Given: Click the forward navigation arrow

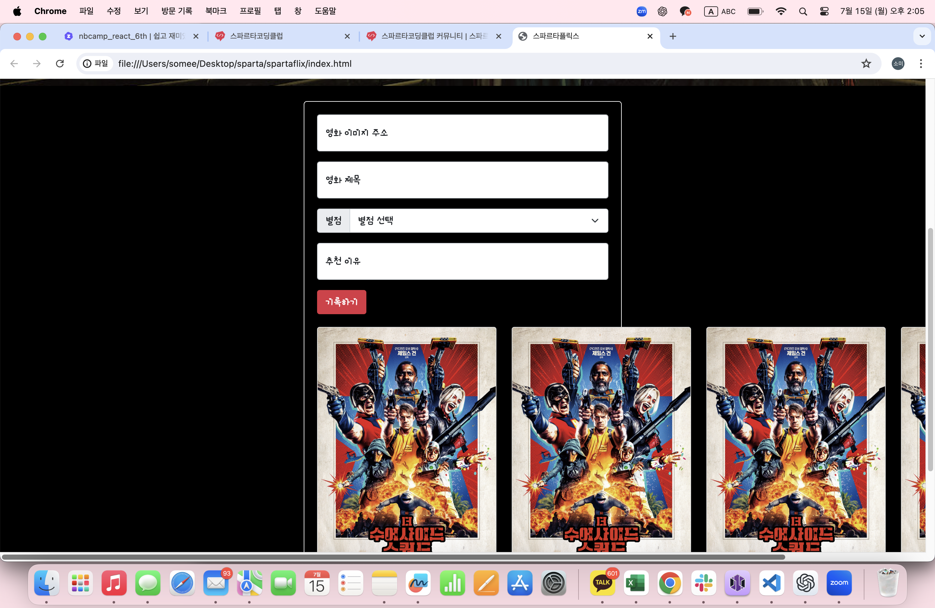Looking at the screenshot, I should 37,64.
